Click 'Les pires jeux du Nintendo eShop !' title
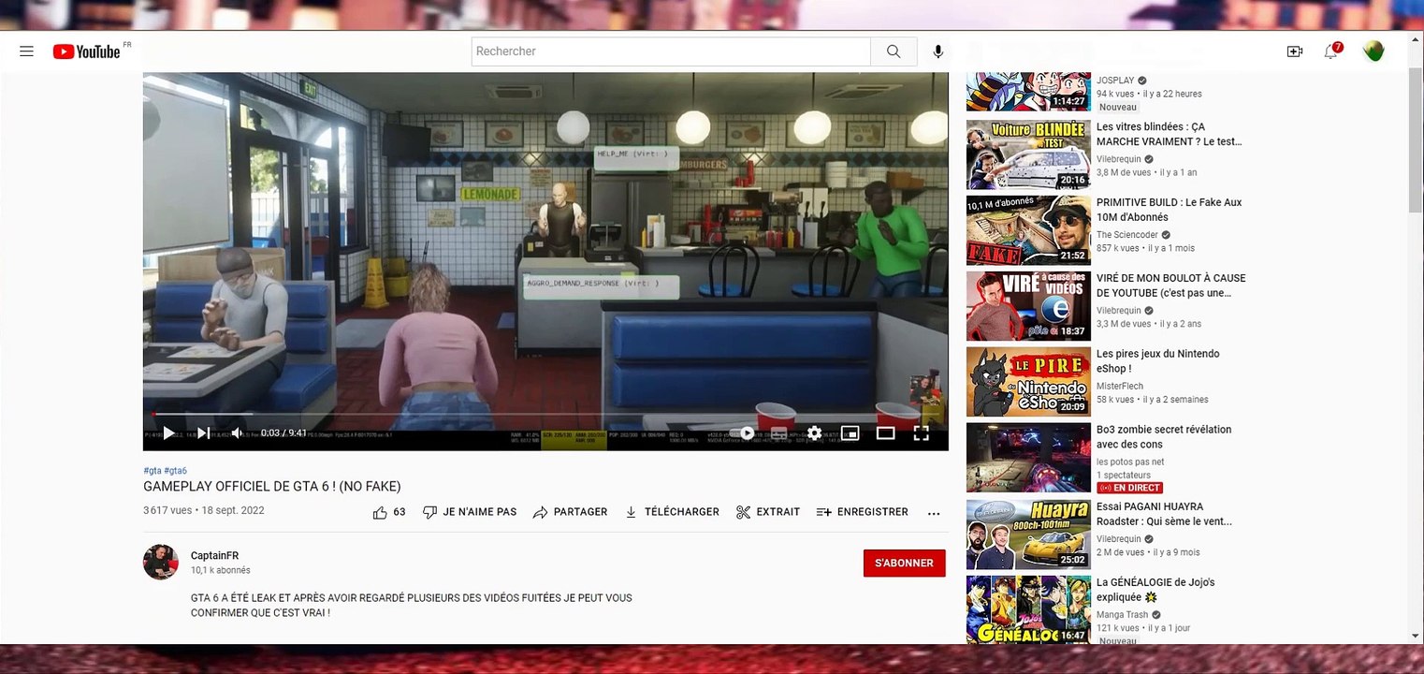This screenshot has height=674, width=1424. point(1158,361)
